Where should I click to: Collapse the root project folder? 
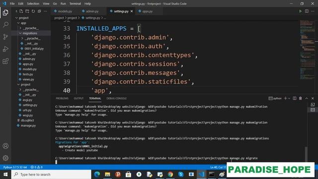pyautogui.click(x=16, y=18)
